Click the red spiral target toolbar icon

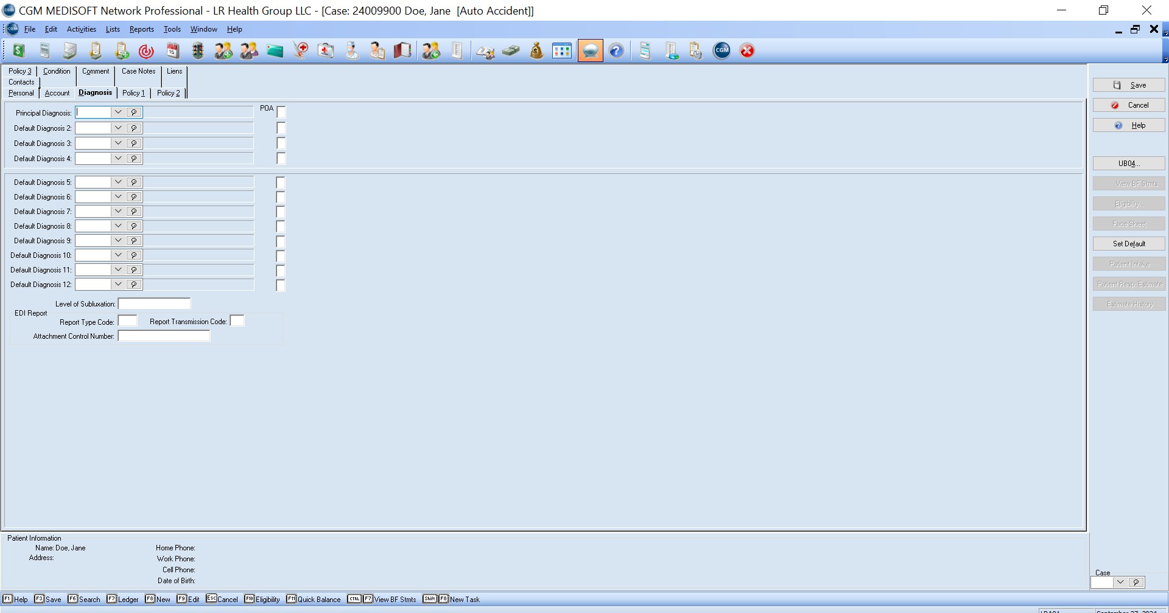pyautogui.click(x=146, y=51)
